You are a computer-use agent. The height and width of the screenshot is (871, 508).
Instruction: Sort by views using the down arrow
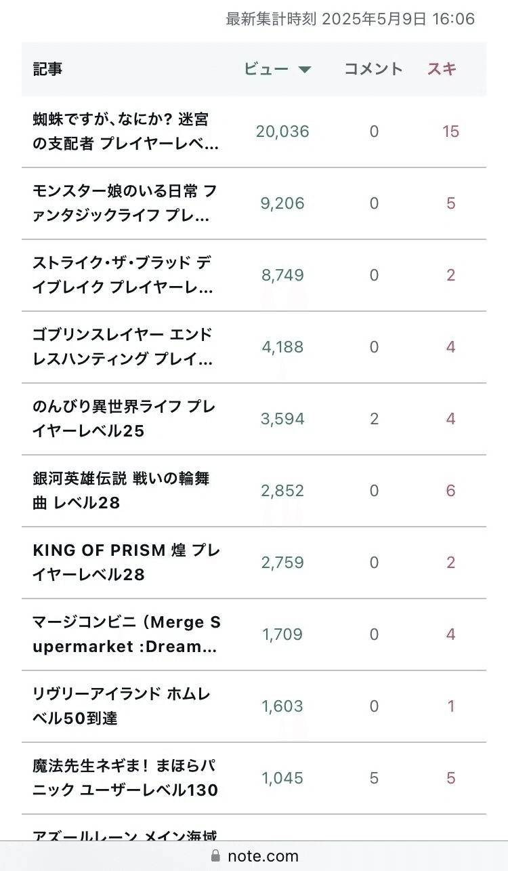tap(305, 69)
